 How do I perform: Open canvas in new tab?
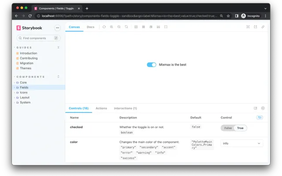pyautogui.click(x=256, y=27)
